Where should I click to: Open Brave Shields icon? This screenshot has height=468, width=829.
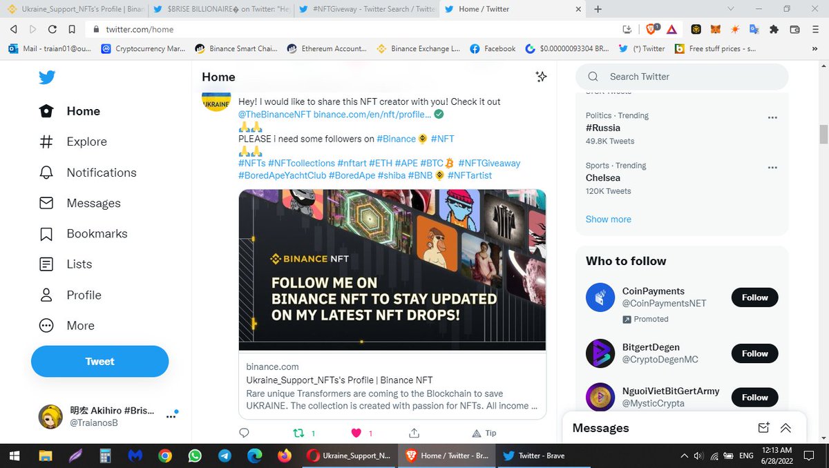pos(653,29)
